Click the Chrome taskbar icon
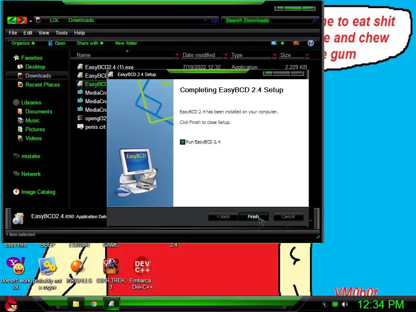Image resolution: width=416 pixels, height=312 pixels. click(x=94, y=304)
